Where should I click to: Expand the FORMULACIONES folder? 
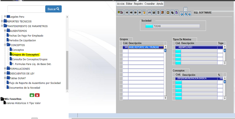pos(5,68)
